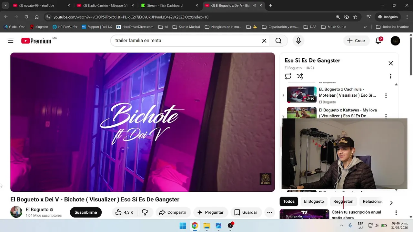413x232 pixels.
Task: Open Chrome from the taskbar
Action: click(x=195, y=226)
